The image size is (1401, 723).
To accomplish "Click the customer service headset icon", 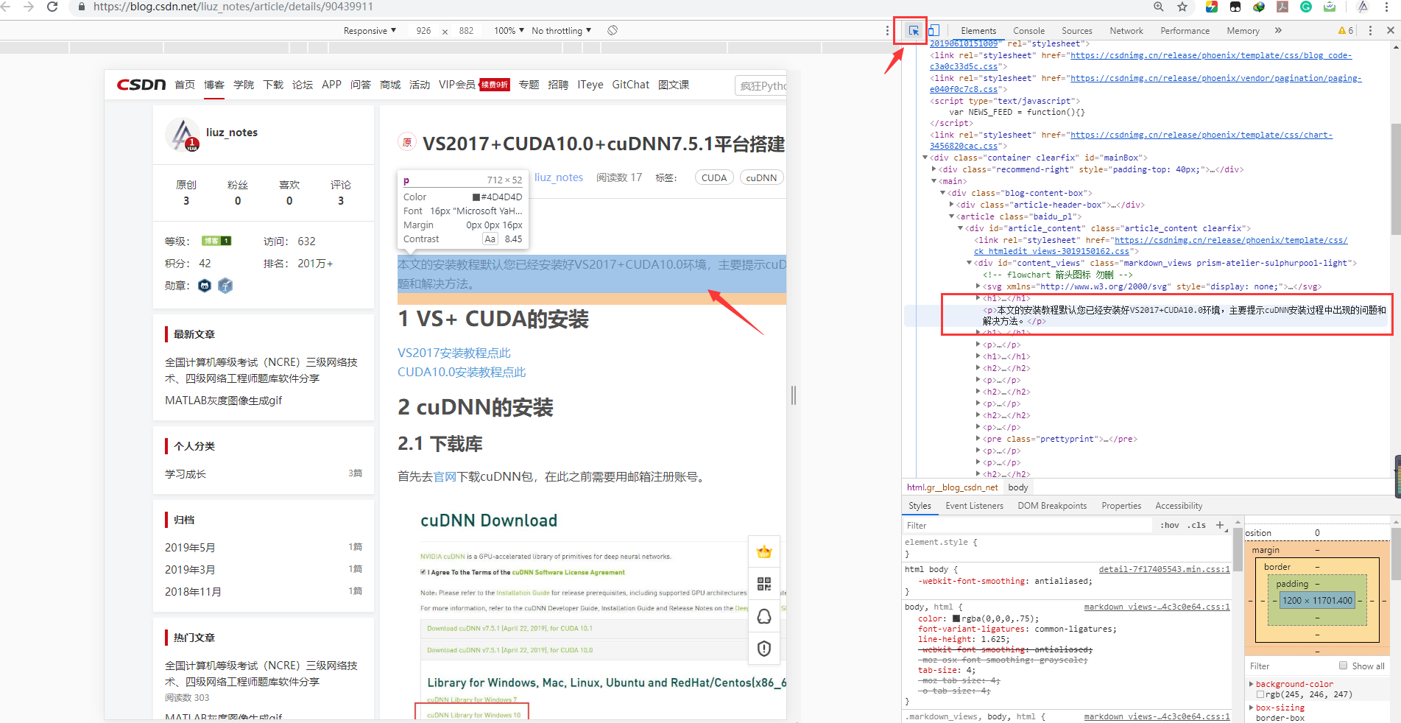I will pyautogui.click(x=764, y=616).
